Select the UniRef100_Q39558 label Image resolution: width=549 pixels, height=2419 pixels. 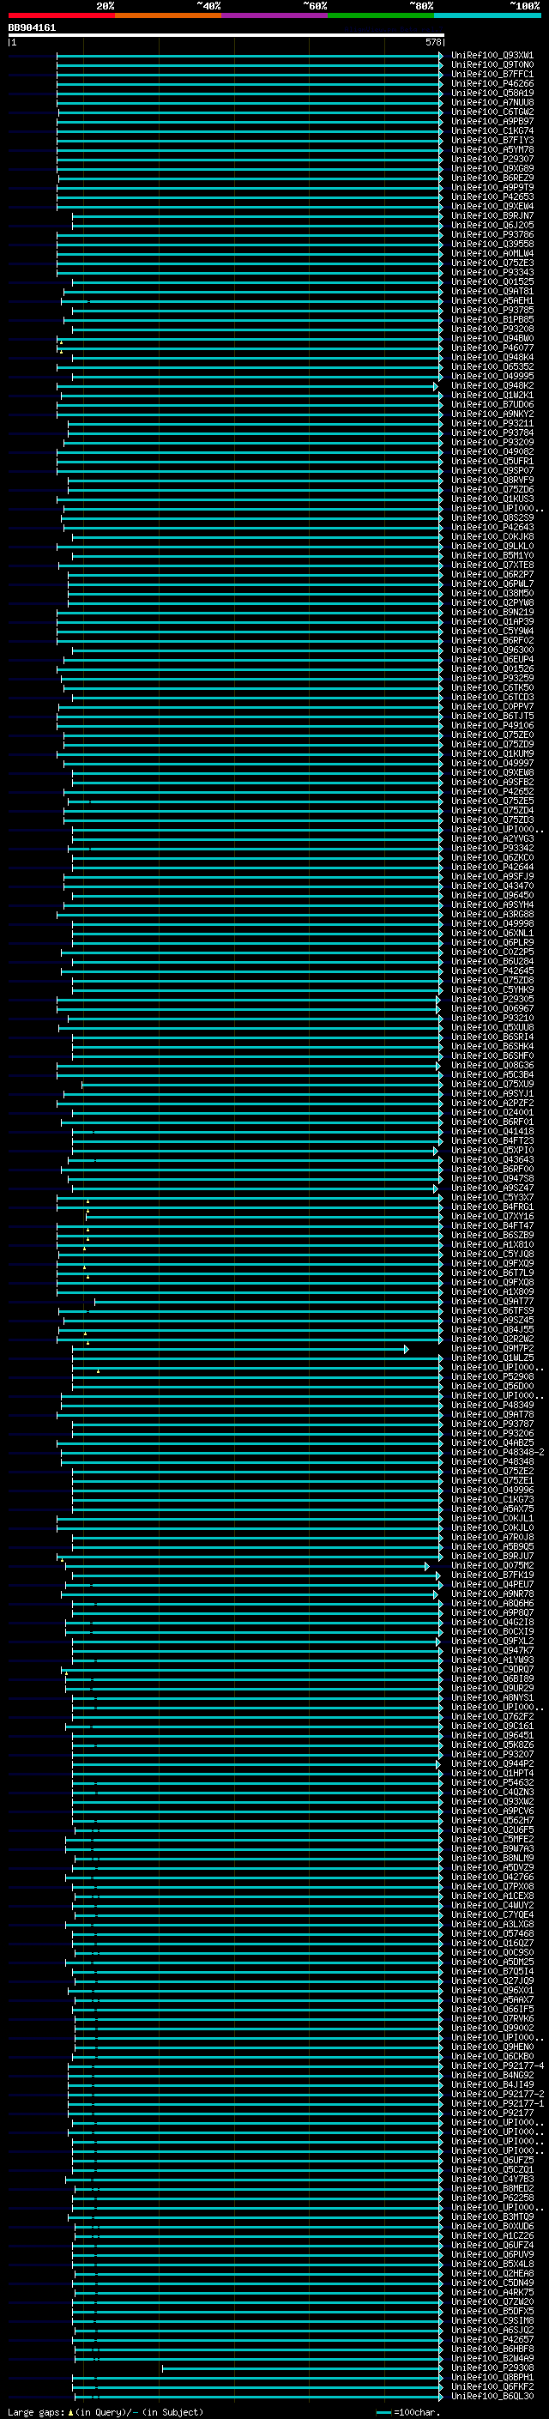(492, 245)
